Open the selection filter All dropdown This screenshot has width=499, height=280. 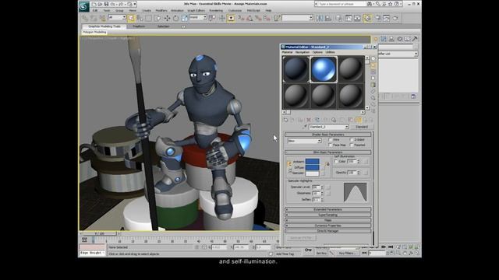(x=117, y=17)
